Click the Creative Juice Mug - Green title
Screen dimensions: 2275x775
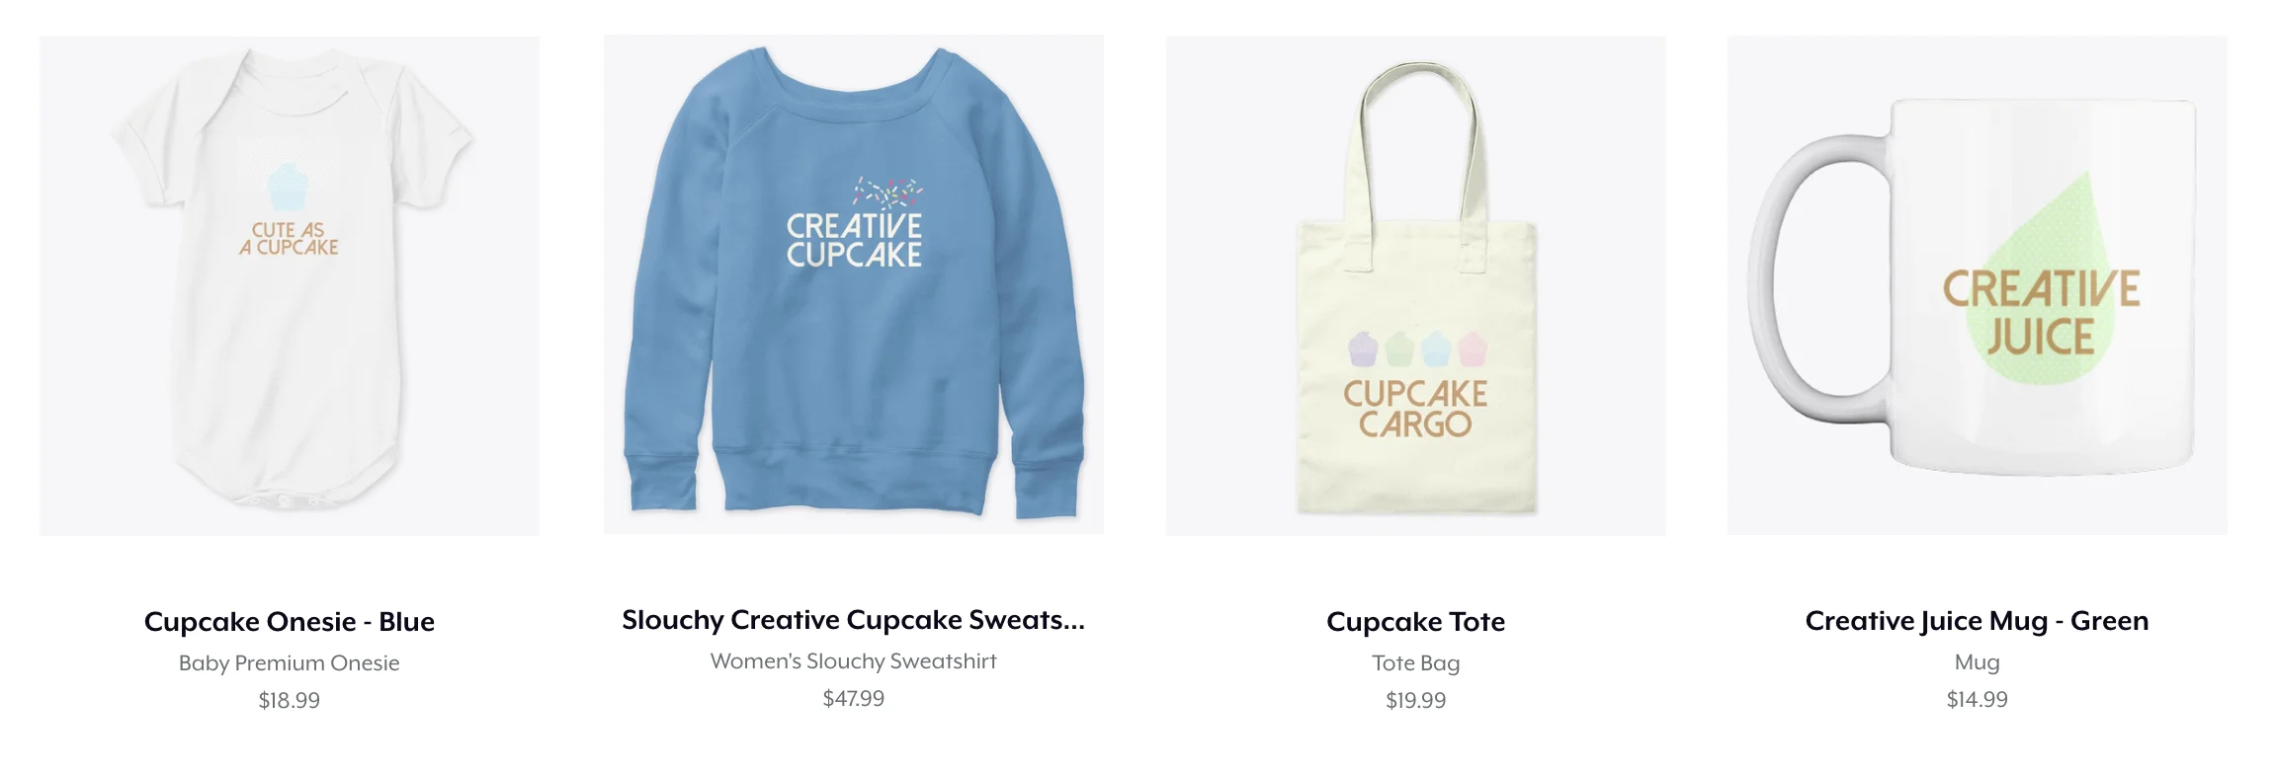coord(1978,621)
